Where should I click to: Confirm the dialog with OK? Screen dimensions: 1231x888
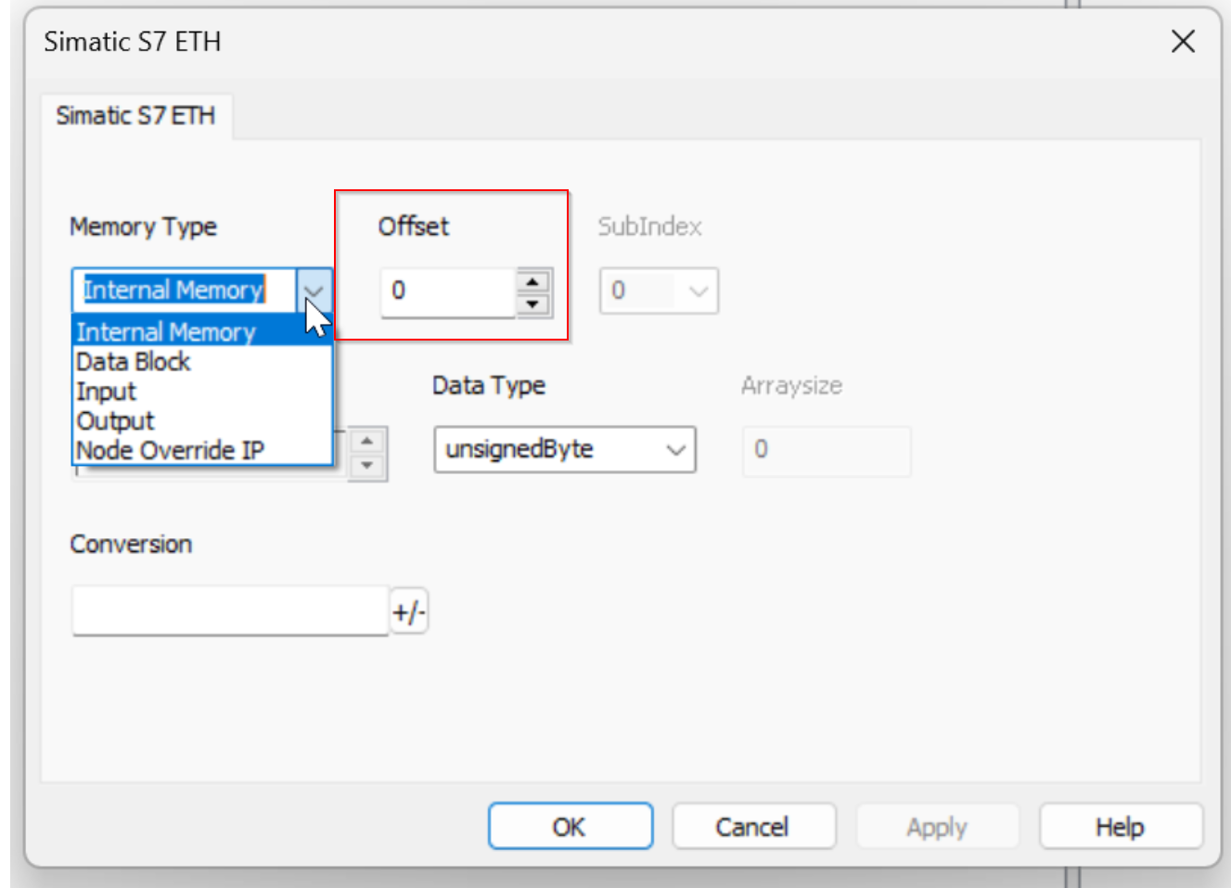(x=571, y=826)
